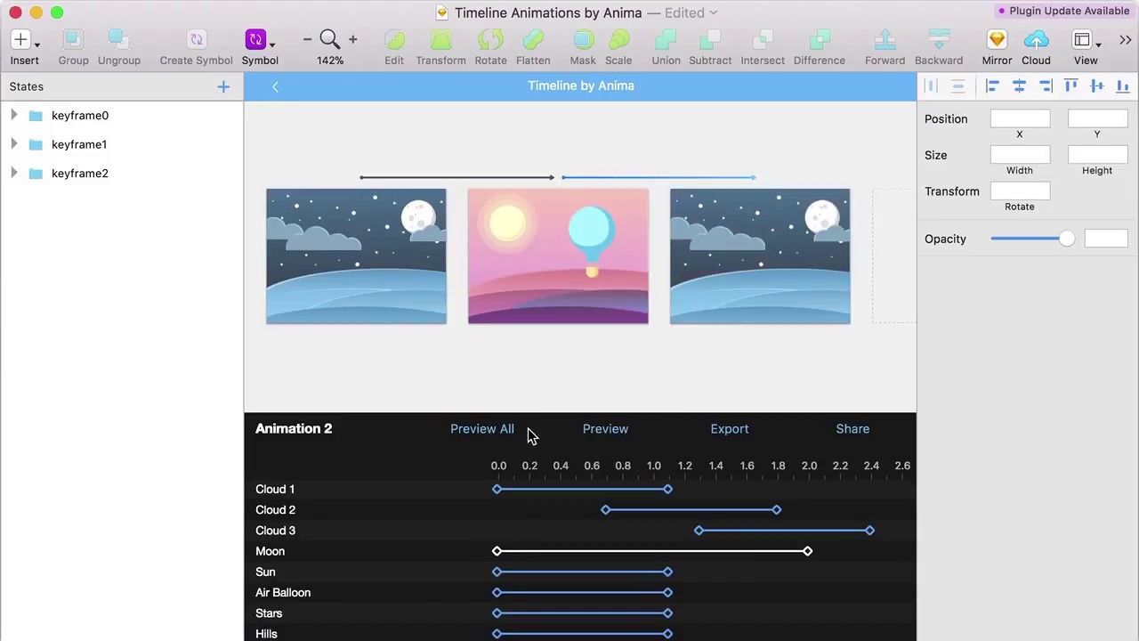Select the Moon keyframe diamond at 0.0
Image resolution: width=1139 pixels, height=641 pixels.
click(497, 551)
